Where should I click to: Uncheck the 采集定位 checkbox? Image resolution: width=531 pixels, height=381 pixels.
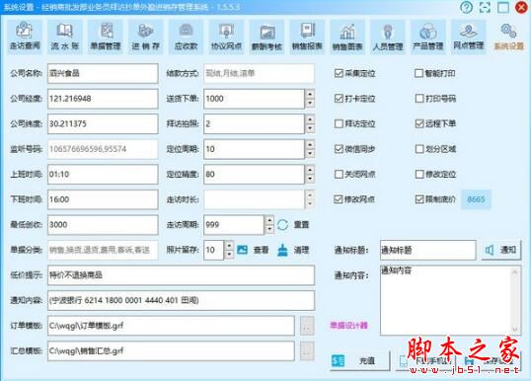point(339,73)
